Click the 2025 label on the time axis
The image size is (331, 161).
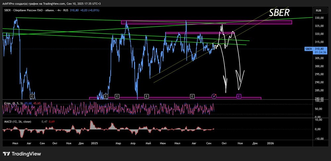94,143
